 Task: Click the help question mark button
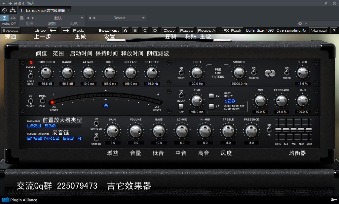(334, 30)
